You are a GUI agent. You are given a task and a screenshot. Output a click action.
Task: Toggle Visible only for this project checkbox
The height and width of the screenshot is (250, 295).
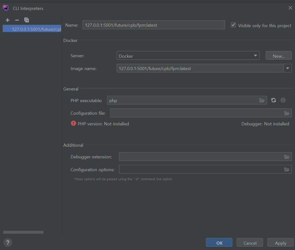point(233,25)
